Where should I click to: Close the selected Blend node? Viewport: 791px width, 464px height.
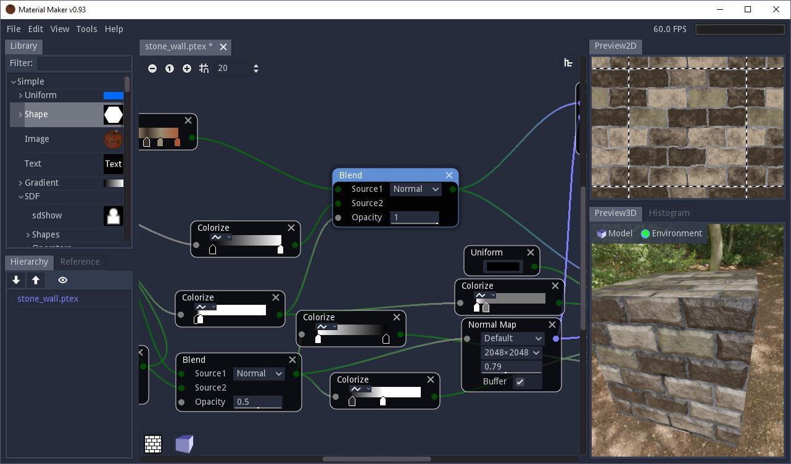tap(449, 175)
